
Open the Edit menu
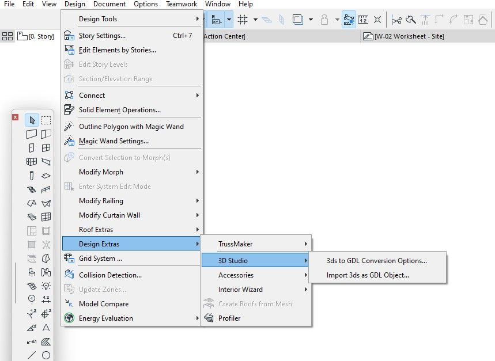click(x=28, y=4)
